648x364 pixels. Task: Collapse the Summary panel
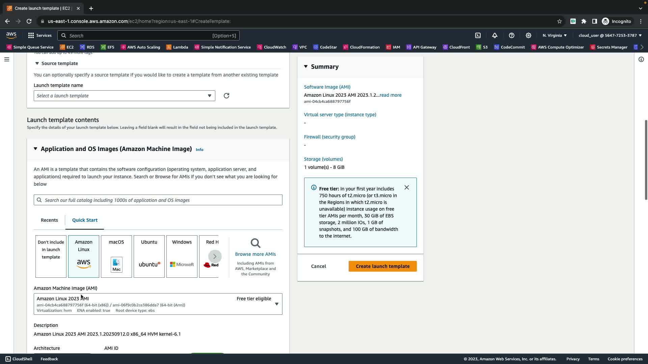306,66
